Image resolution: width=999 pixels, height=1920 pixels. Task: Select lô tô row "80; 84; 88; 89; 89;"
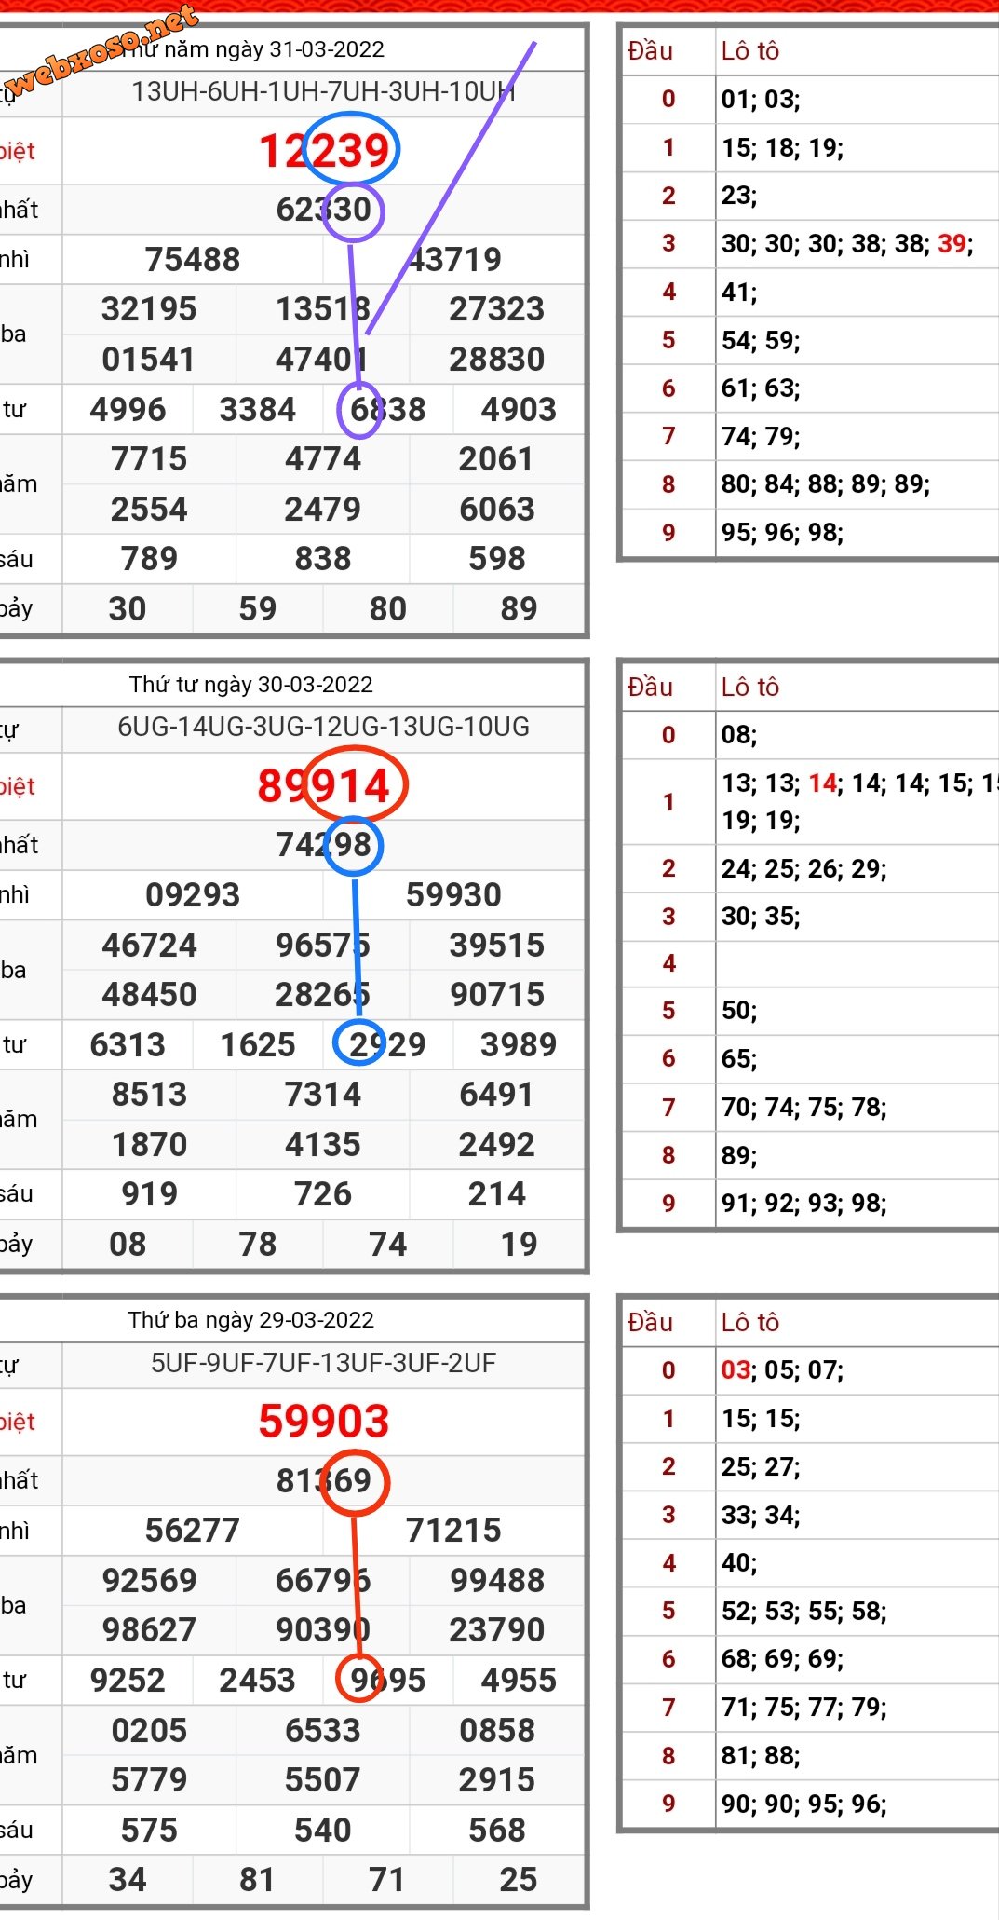826,484
